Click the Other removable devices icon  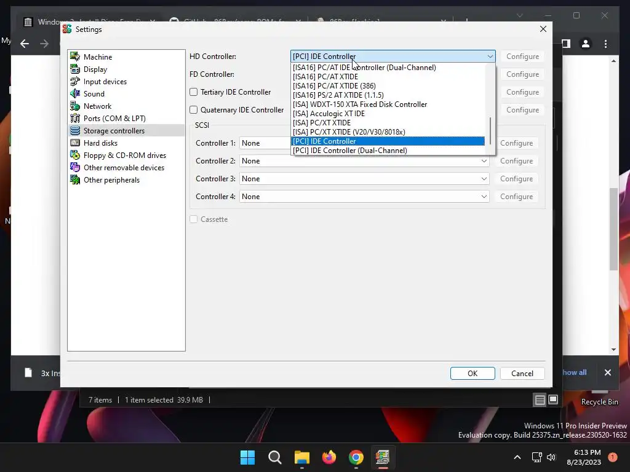(x=75, y=167)
